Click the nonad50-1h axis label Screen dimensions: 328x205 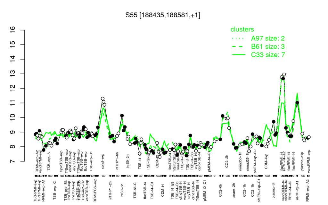tap(240, 161)
